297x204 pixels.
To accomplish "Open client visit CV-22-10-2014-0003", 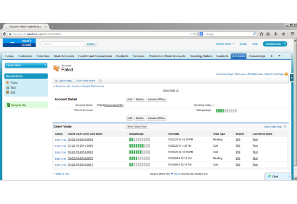I will (80, 152).
